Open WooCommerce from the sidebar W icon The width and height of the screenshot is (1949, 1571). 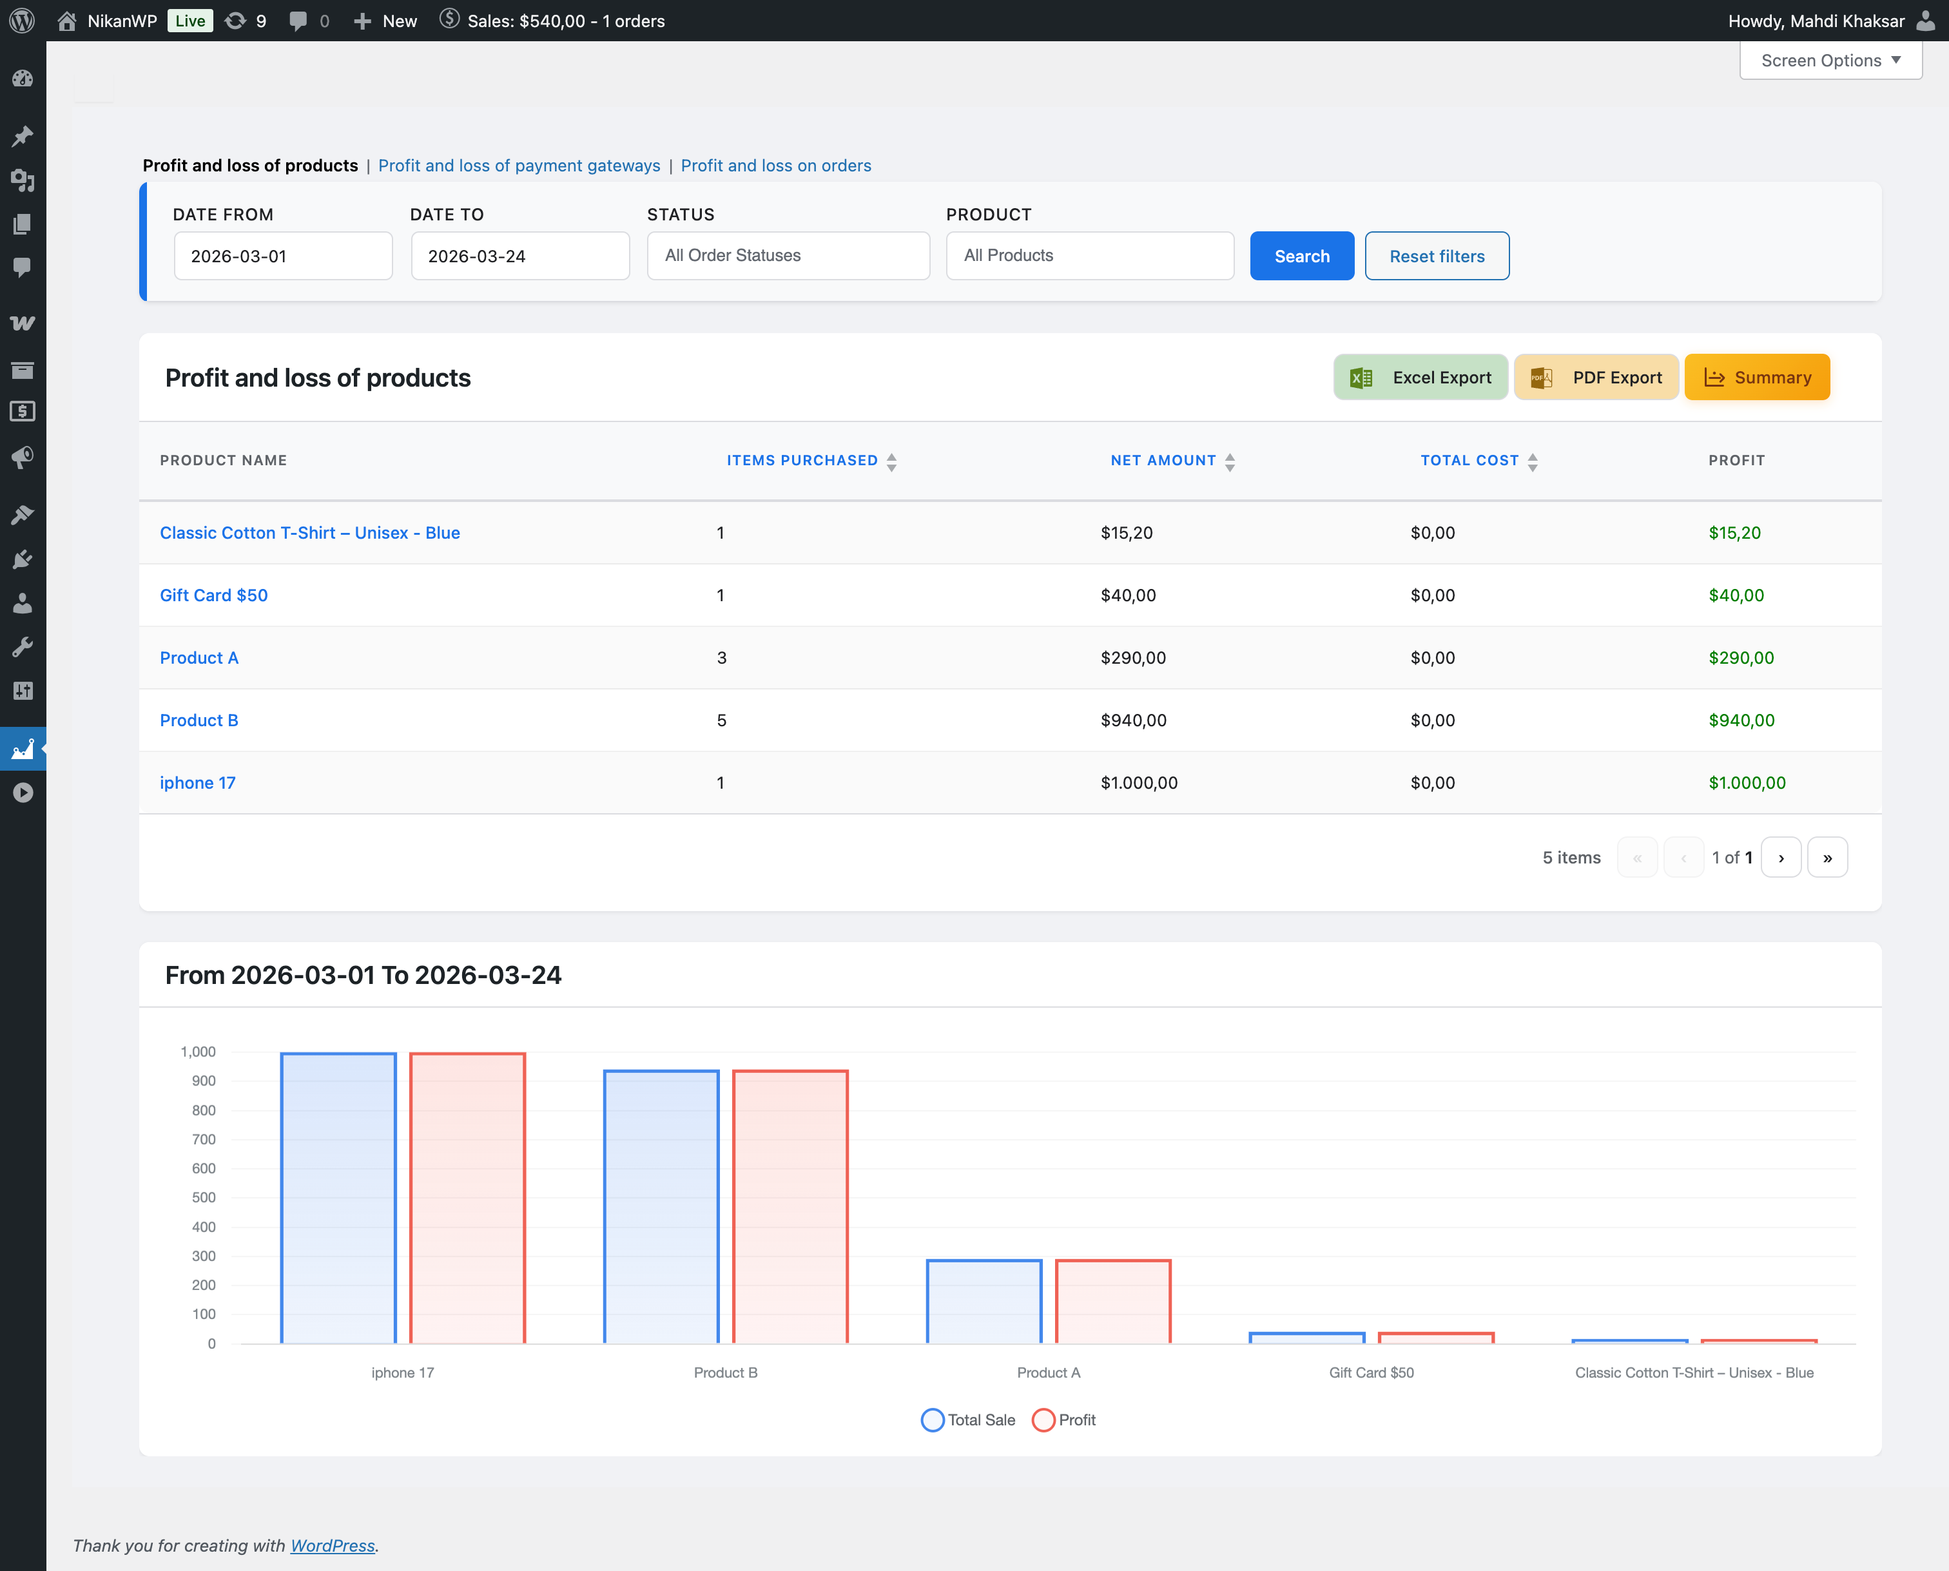click(23, 322)
